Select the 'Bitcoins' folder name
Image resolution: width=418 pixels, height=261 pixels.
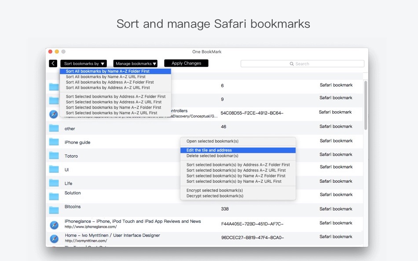click(73, 207)
